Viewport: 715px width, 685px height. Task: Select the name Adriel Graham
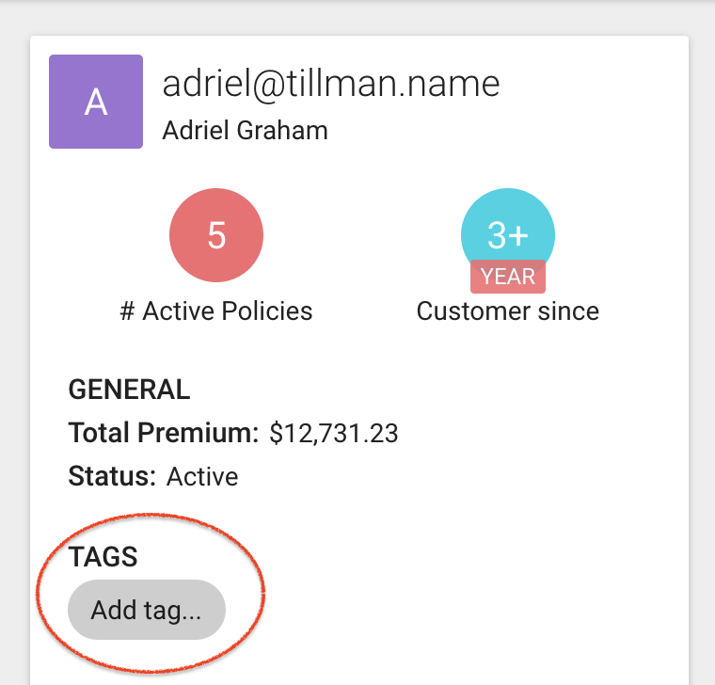(245, 130)
